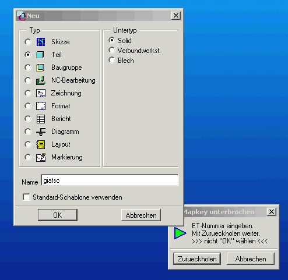Choose the Blech subtype option

click(112, 60)
